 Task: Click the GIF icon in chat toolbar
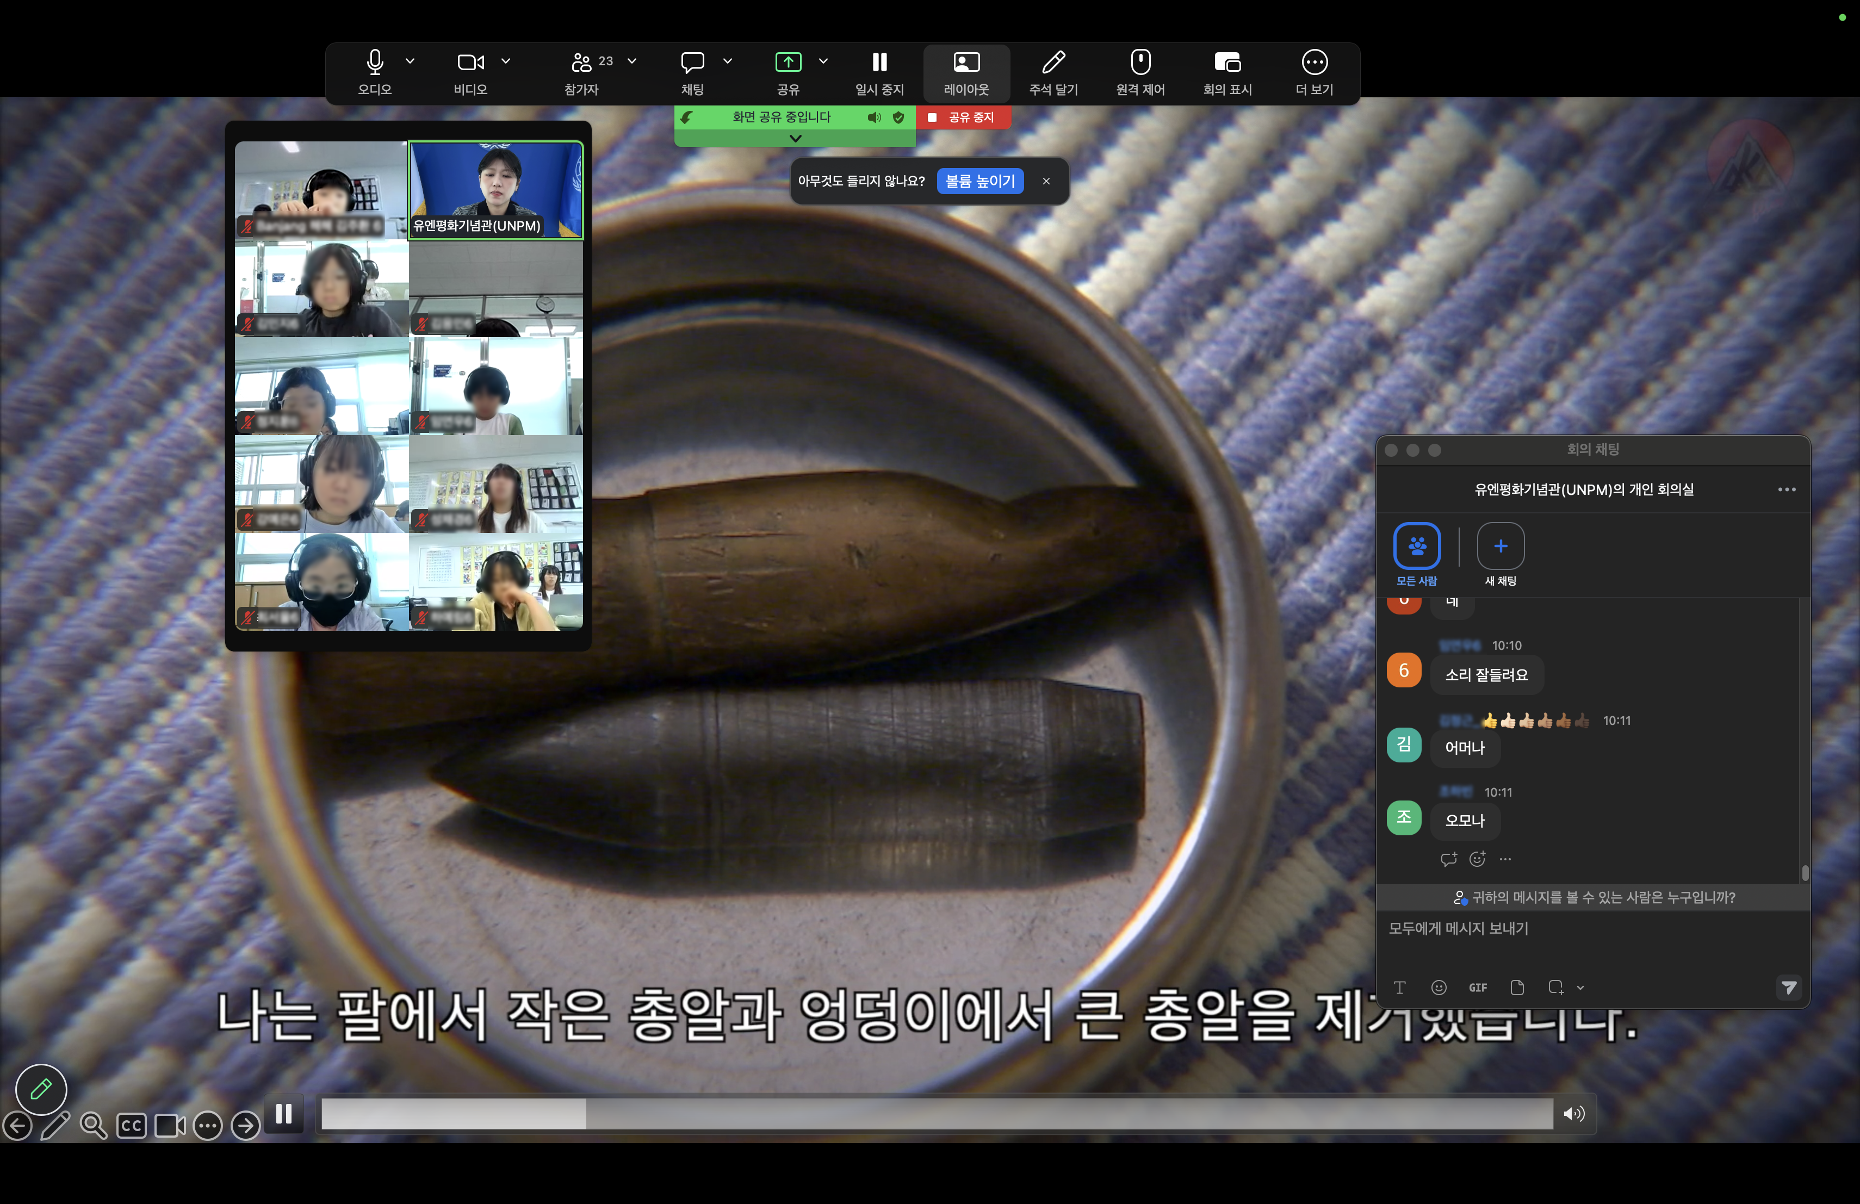1478,988
